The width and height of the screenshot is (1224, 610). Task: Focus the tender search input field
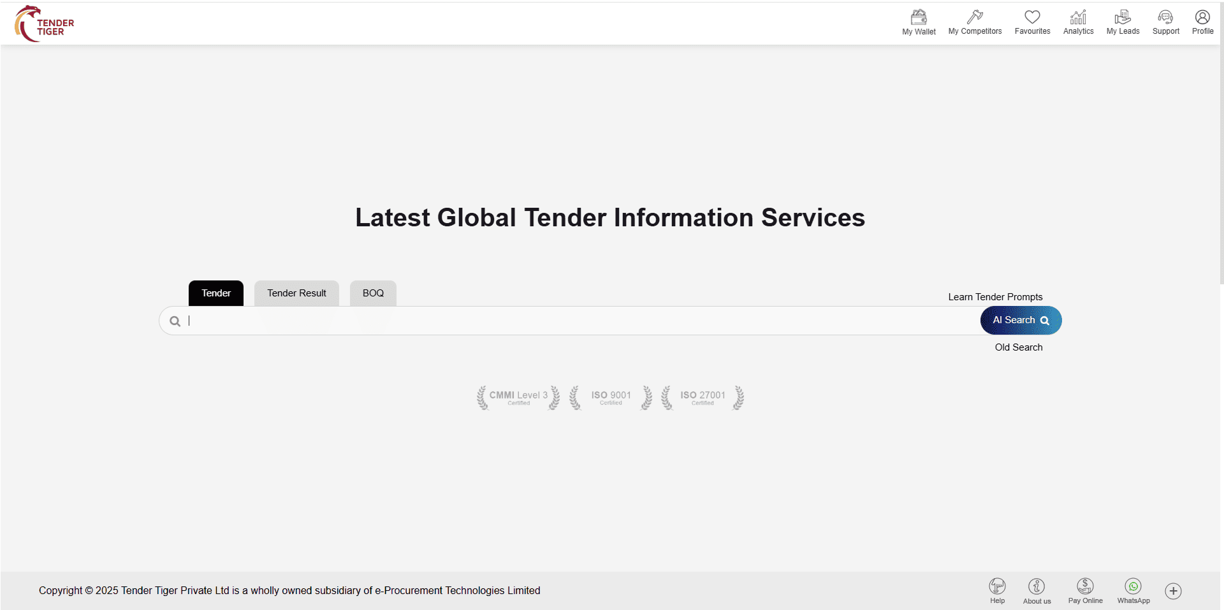coord(574,321)
